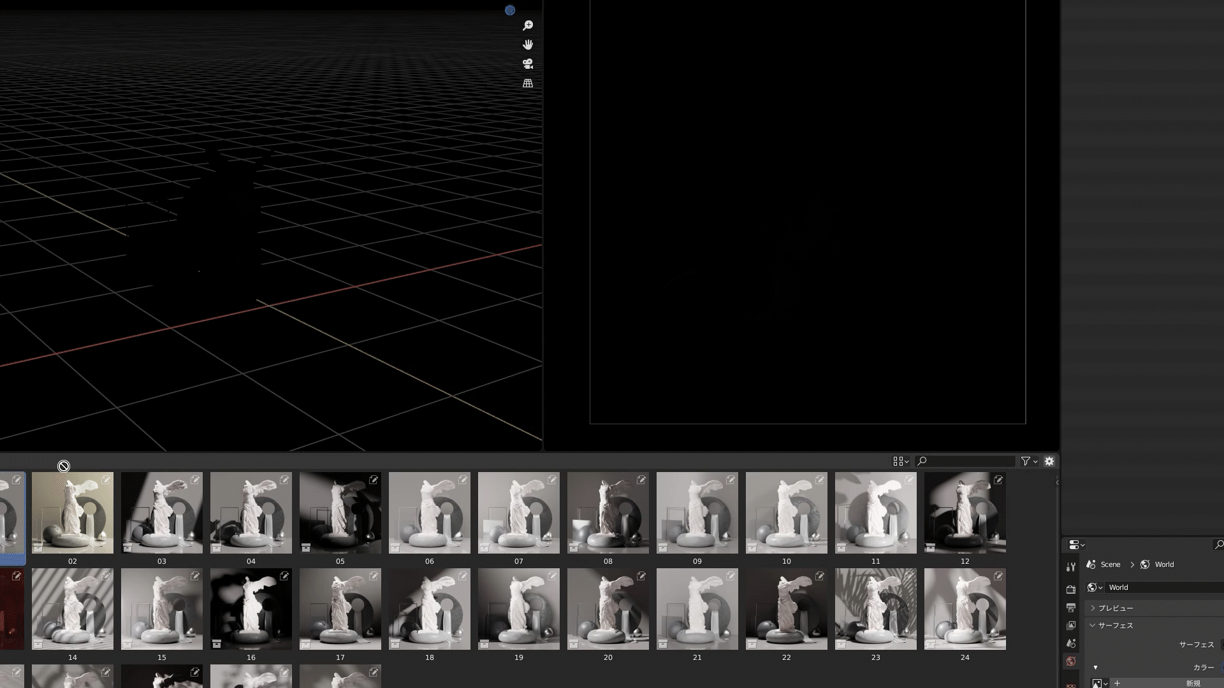The height and width of the screenshot is (688, 1224).
Task: Collapse the サーフェス panel
Action: (x=1116, y=626)
